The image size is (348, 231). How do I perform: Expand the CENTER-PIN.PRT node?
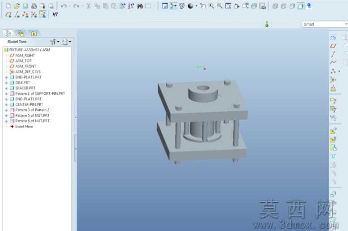click(6, 105)
